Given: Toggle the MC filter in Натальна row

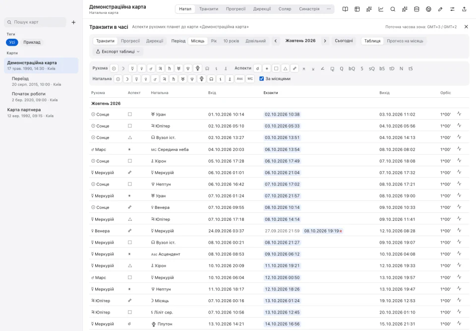Looking at the screenshot, I should [x=250, y=79].
